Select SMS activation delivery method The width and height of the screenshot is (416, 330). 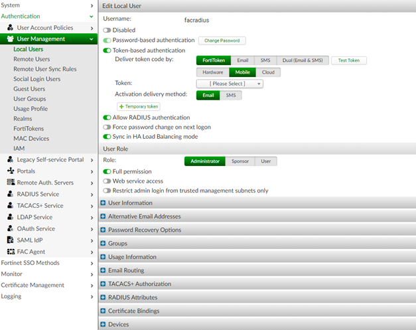[x=231, y=96]
